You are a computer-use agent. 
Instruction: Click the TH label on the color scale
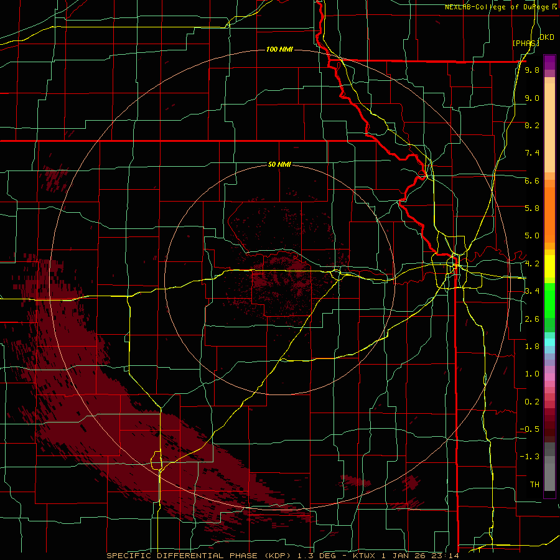coord(534,485)
